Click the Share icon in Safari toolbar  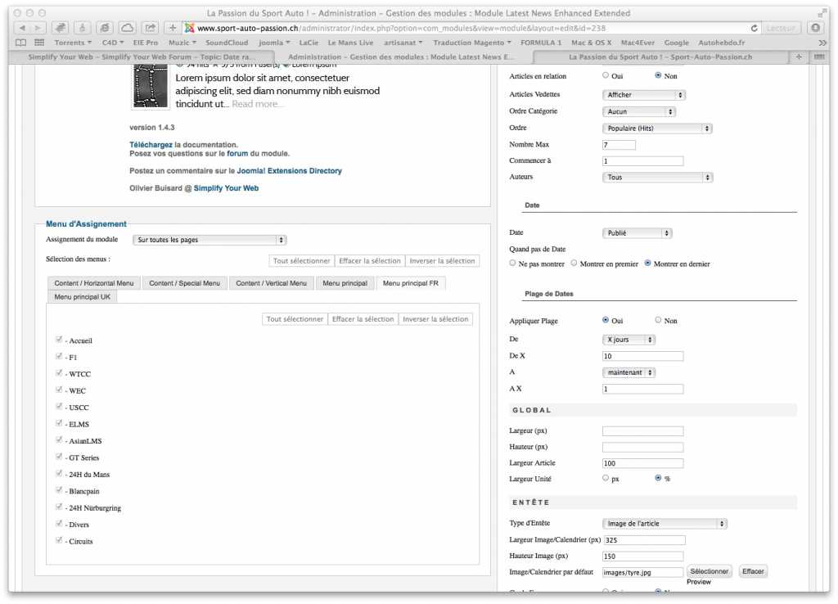pos(150,28)
